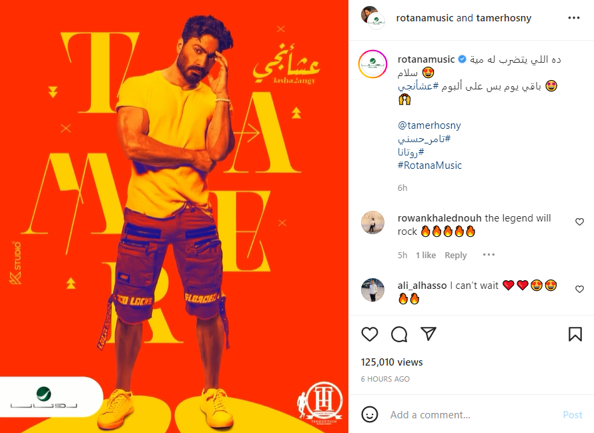The height and width of the screenshot is (433, 594).
Task: Open post options three-dots menu
Action: point(574,18)
